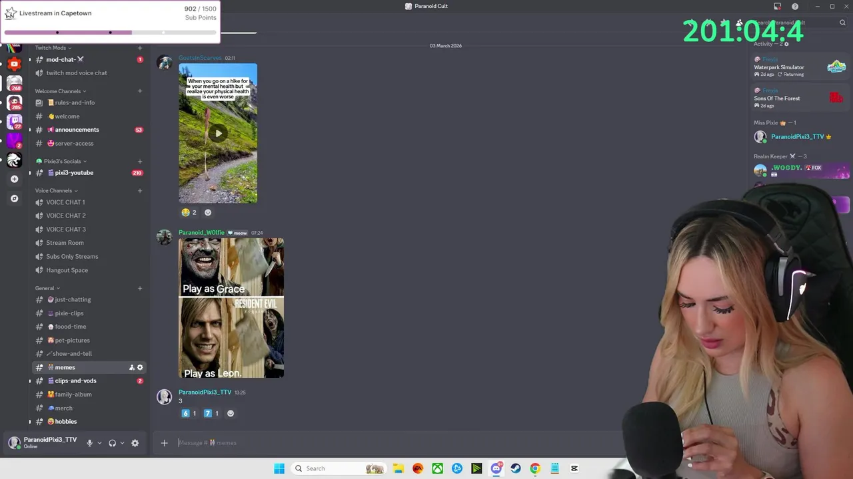Collapse the Welcome Channels category
The height and width of the screenshot is (479, 853).
tap(61, 91)
